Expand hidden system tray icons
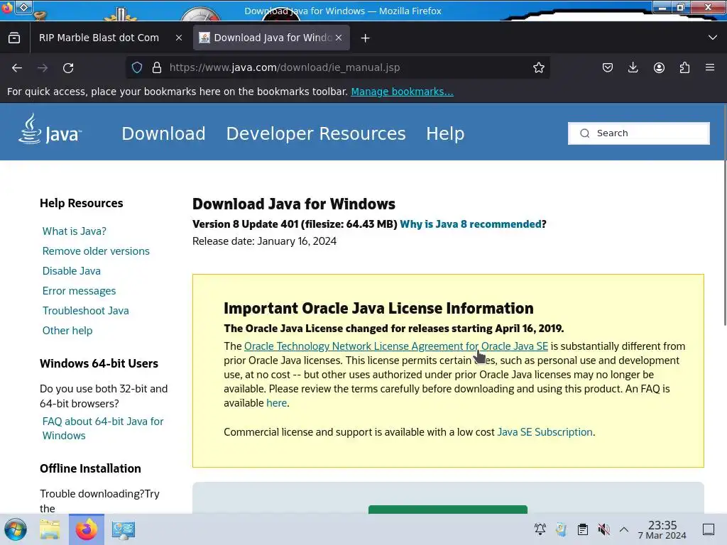Viewport: 727px width, 545px height. tap(624, 529)
